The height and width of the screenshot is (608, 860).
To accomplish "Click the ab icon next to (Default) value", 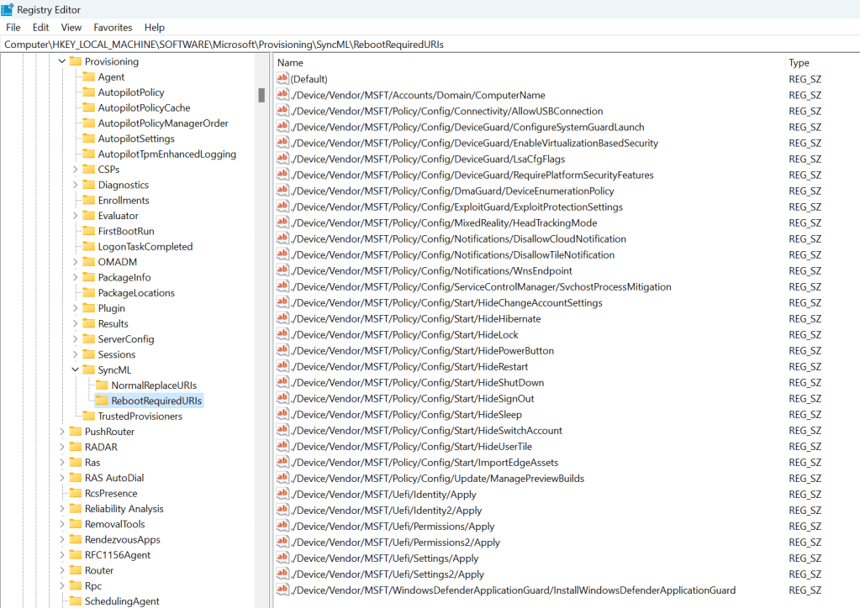I will (x=282, y=79).
